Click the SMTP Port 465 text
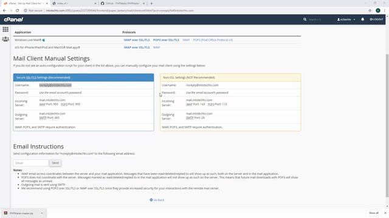This screenshot has width=389, height=218. (x=49, y=117)
